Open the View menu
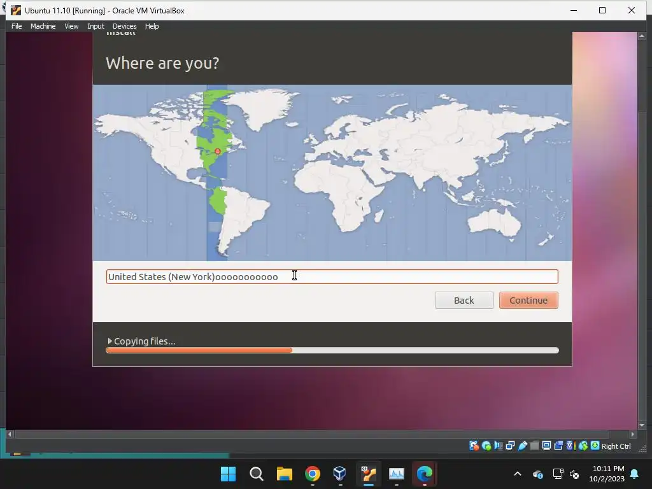Viewport: 652px width, 489px height. point(71,26)
